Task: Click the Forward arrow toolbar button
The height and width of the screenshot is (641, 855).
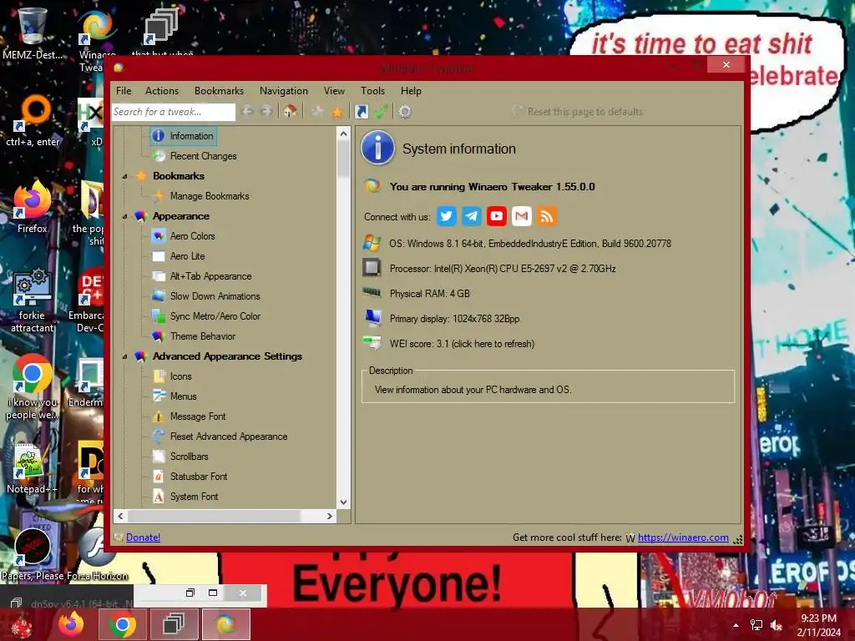Action: 266,112
